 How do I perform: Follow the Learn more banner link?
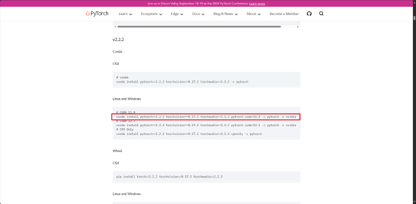coord(257,4)
